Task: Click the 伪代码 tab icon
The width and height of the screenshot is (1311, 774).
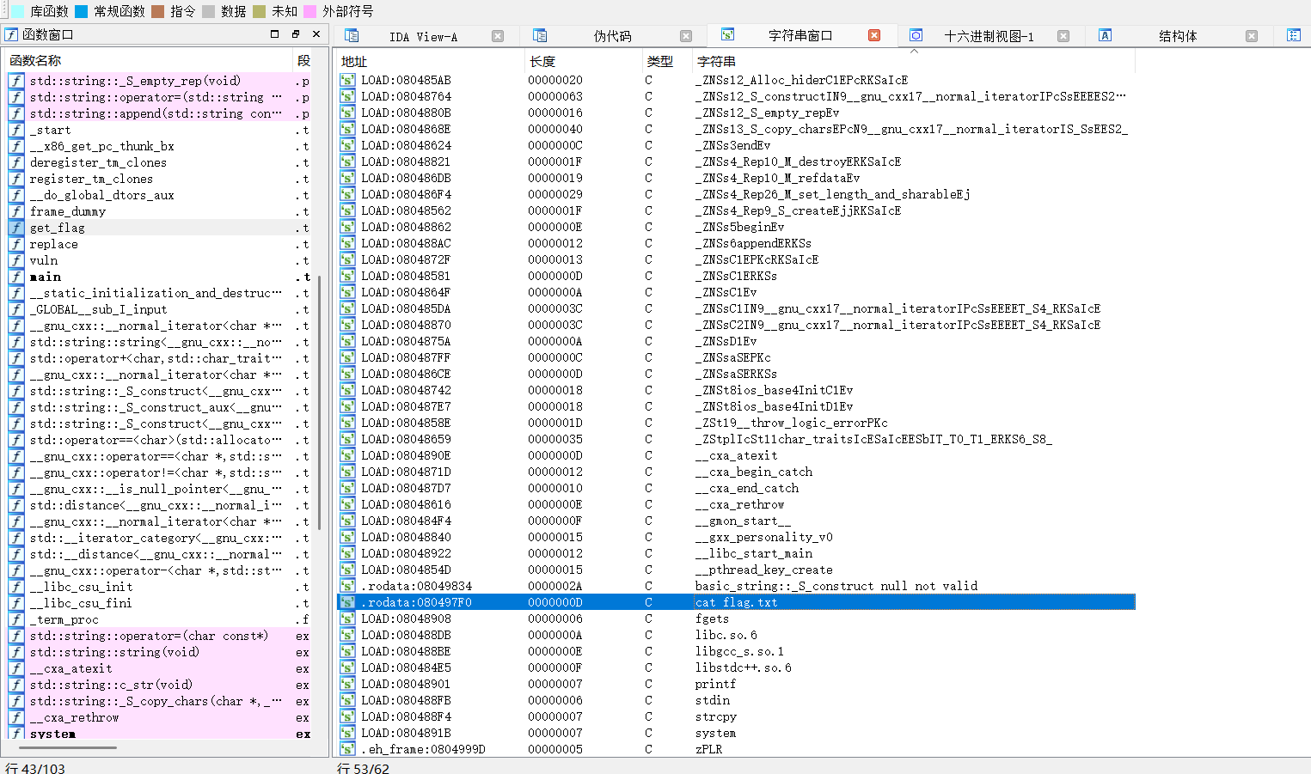Action: (x=540, y=35)
